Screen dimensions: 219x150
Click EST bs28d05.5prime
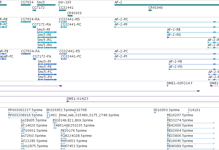coord(34,120)
